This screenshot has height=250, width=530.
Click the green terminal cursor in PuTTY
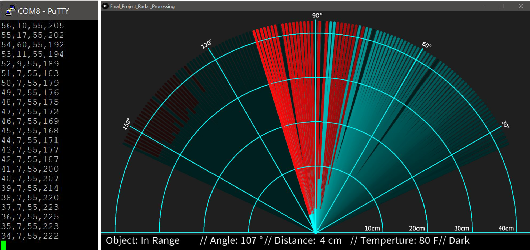pos(4,245)
